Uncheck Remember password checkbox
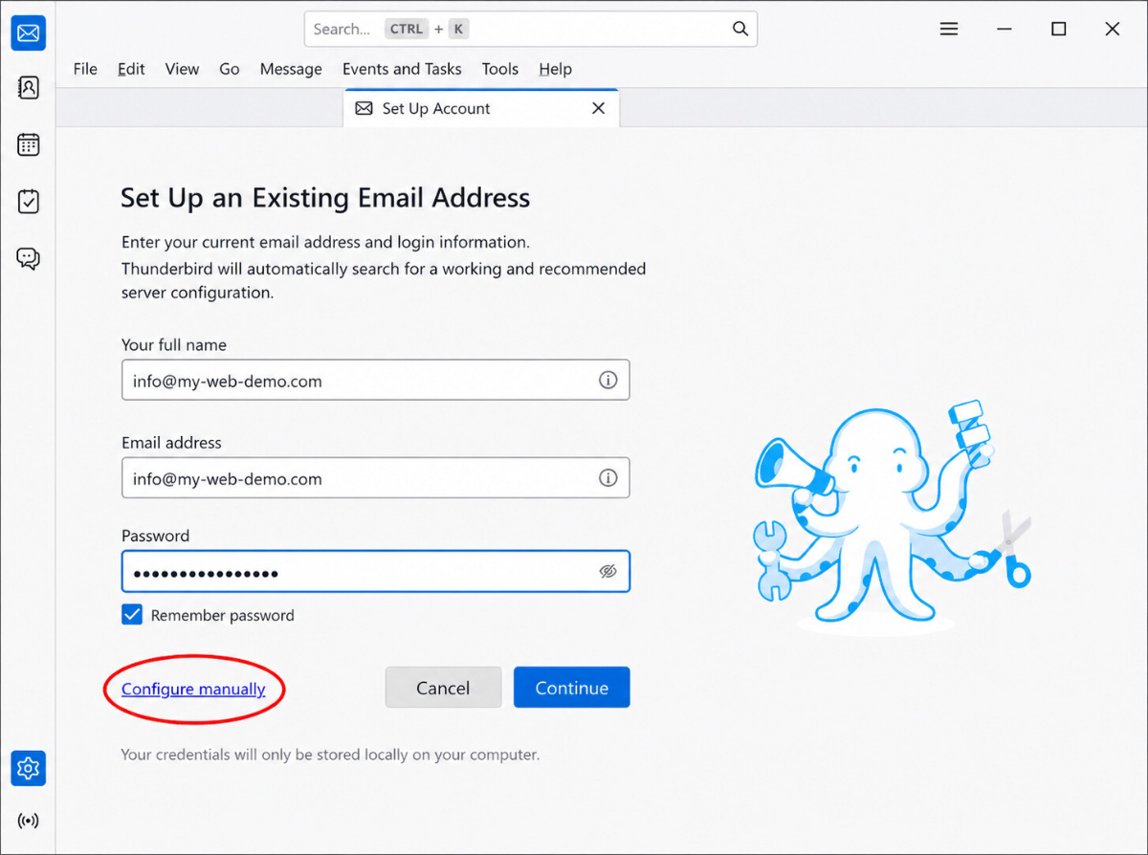Viewport: 1148px width, 855px height. [x=132, y=615]
